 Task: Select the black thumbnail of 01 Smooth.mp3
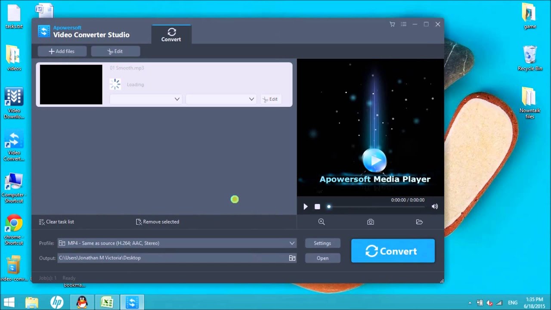tap(71, 84)
